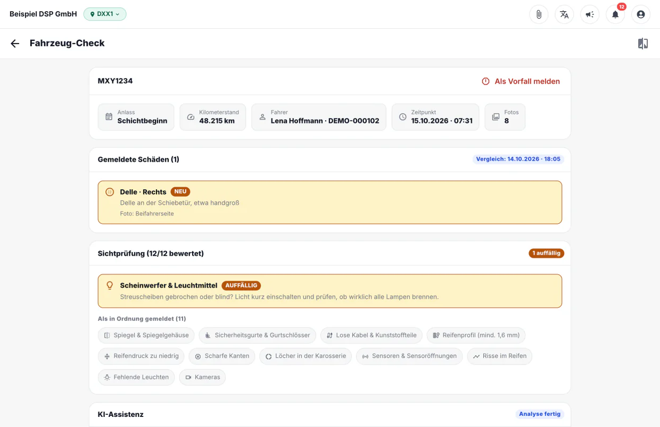Viewport: 660px width, 427px height.
Task: Click the 1 auffällig badge
Action: [x=547, y=253]
